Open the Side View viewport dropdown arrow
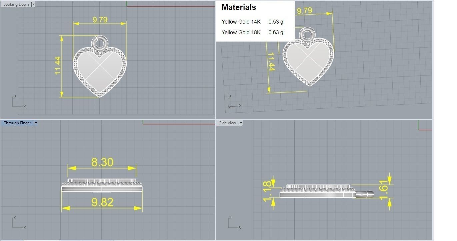 click(241, 123)
